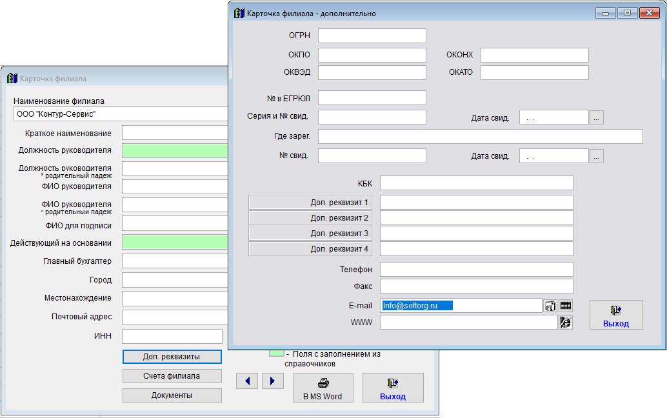
Task: Click the ФИО для подписи field
Action: [x=175, y=224]
